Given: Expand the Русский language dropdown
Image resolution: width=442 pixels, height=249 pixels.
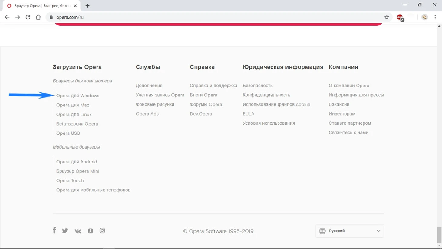Looking at the screenshot, I should point(350,231).
